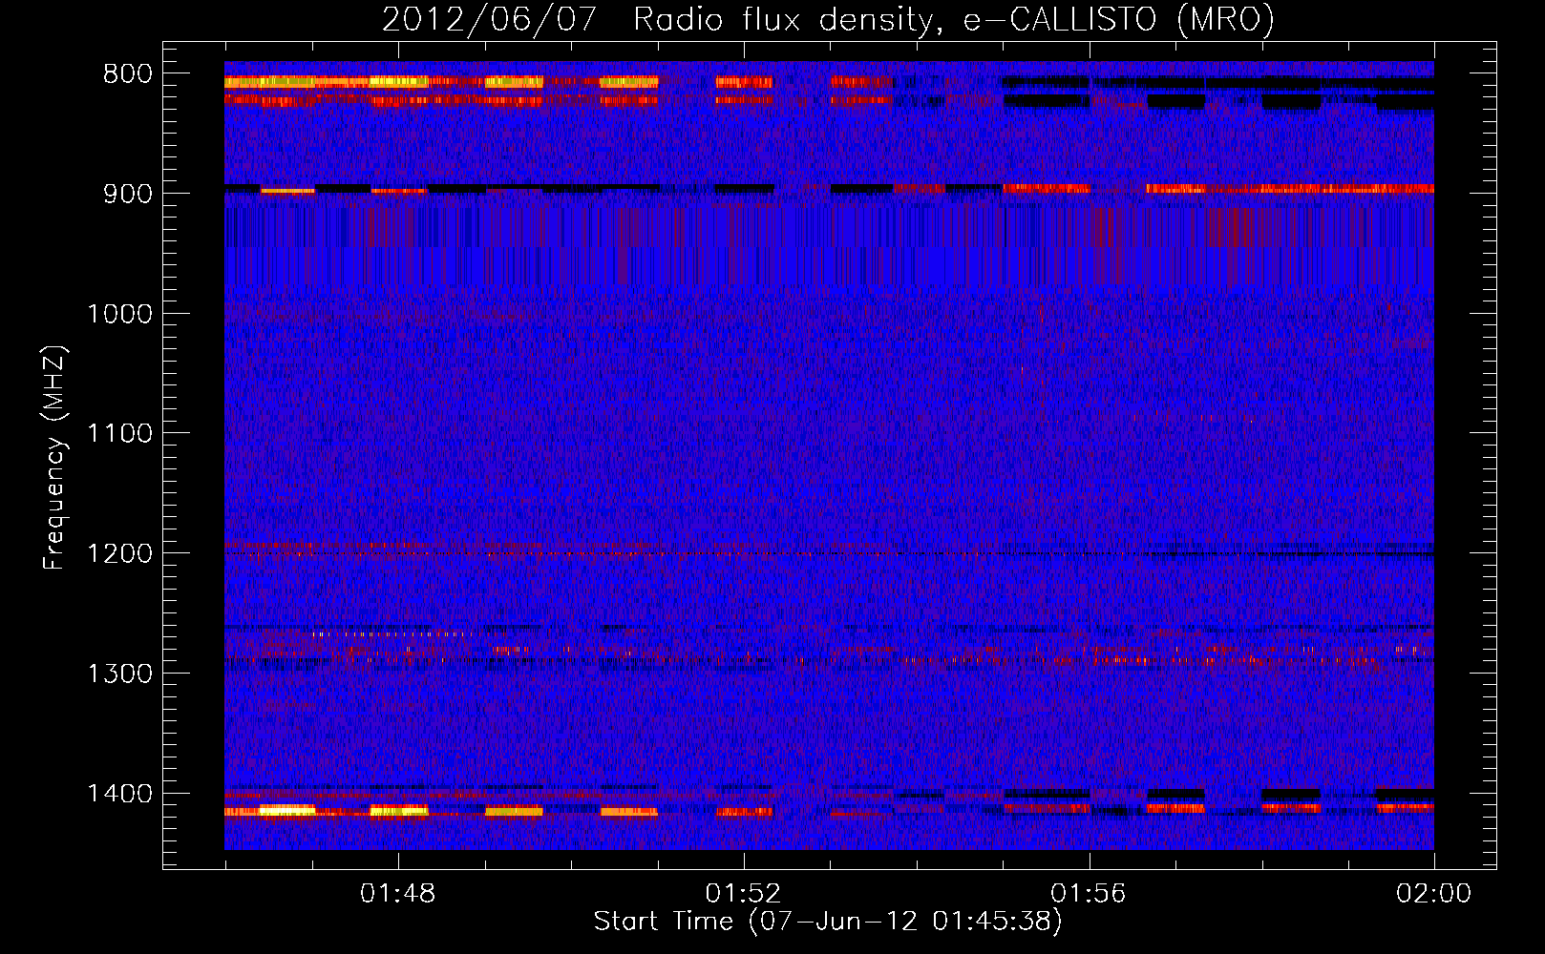The width and height of the screenshot is (1545, 954).
Task: Select the 1000 frequency axis label
Action: pyautogui.click(x=120, y=314)
